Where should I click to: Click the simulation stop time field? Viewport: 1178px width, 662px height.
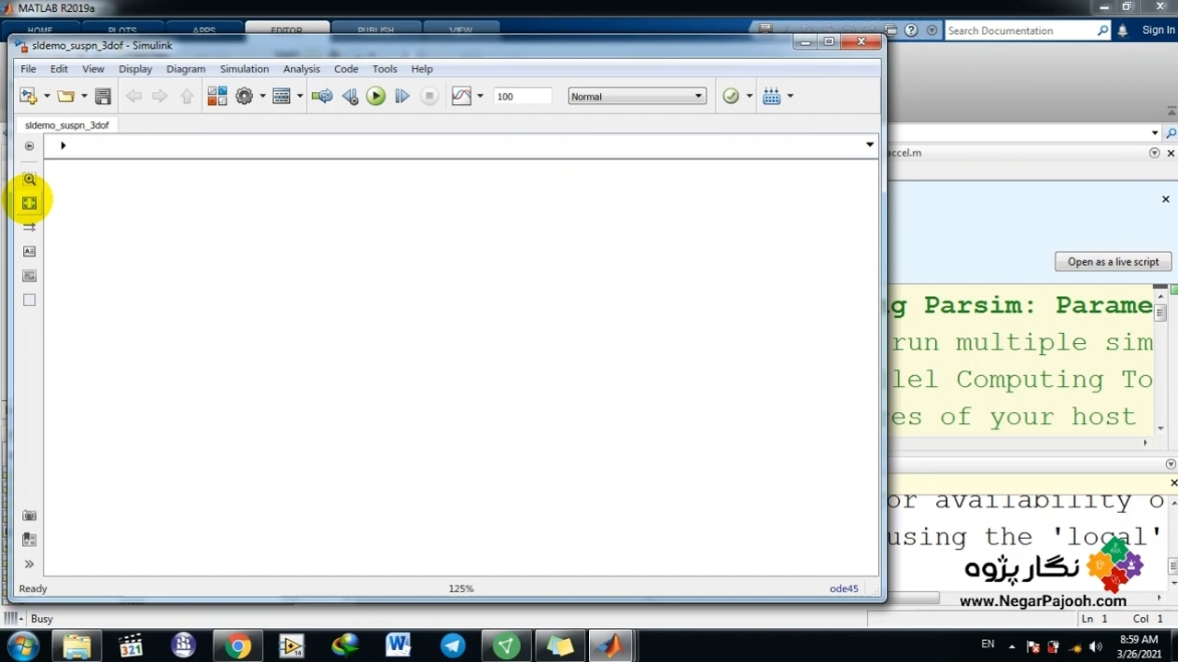click(522, 97)
